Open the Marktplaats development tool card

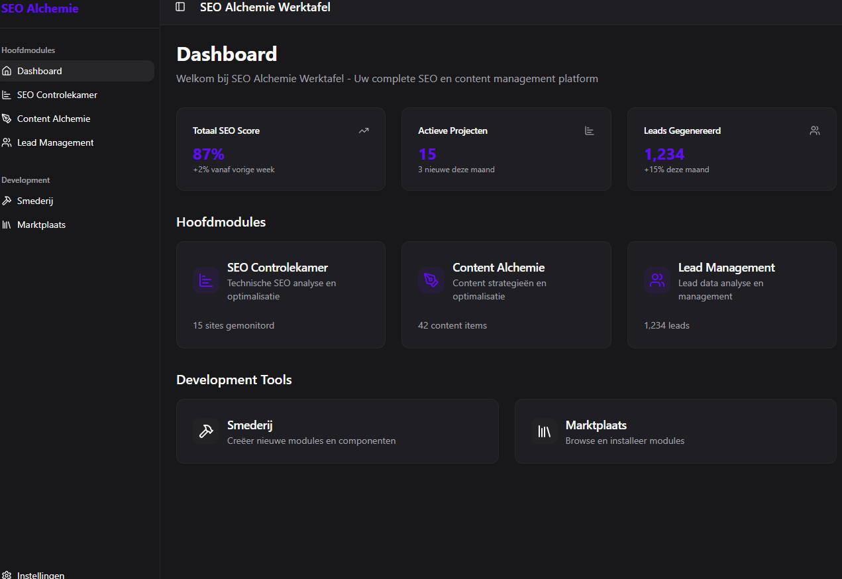coord(675,431)
